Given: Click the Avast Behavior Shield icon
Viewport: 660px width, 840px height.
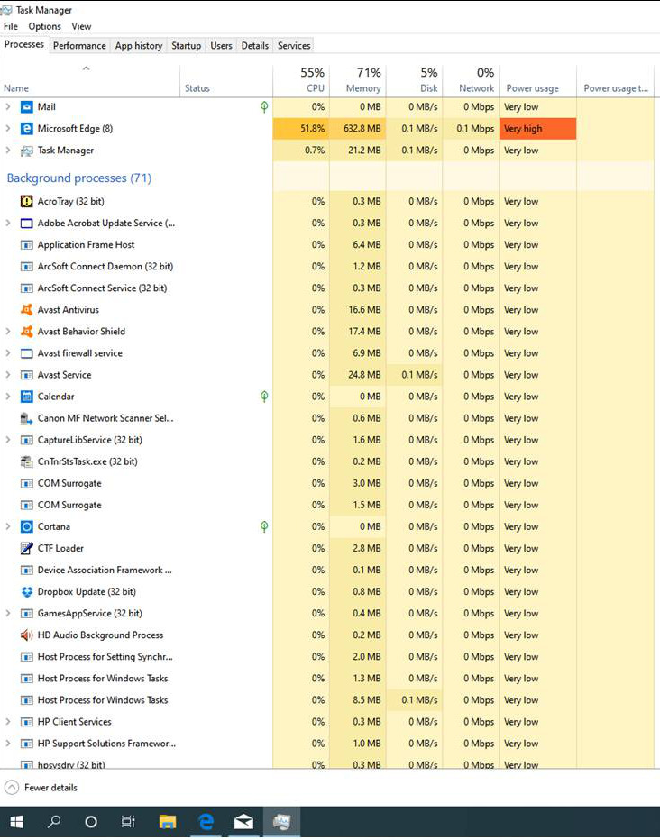Looking at the screenshot, I should (26, 332).
